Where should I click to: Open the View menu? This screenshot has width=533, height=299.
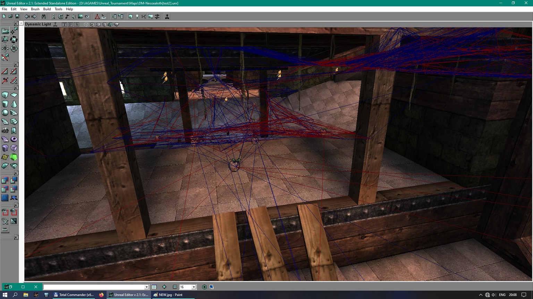24,9
